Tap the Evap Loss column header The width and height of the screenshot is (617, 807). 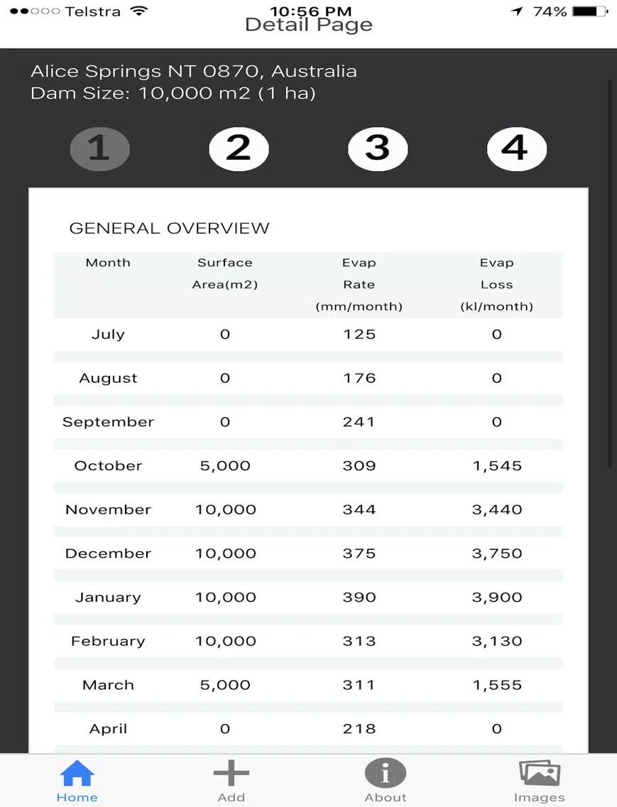pyautogui.click(x=496, y=285)
